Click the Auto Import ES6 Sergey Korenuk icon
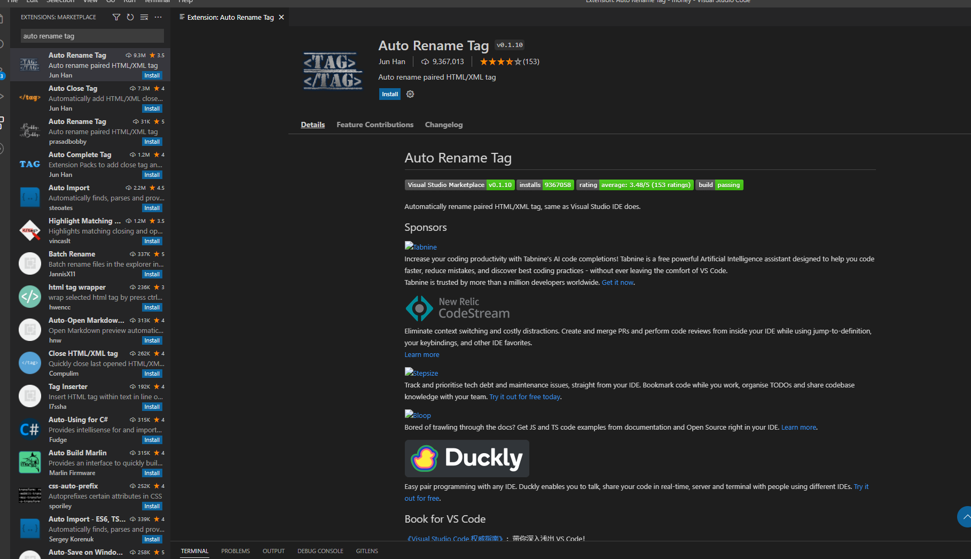This screenshot has width=971, height=559. (x=30, y=529)
